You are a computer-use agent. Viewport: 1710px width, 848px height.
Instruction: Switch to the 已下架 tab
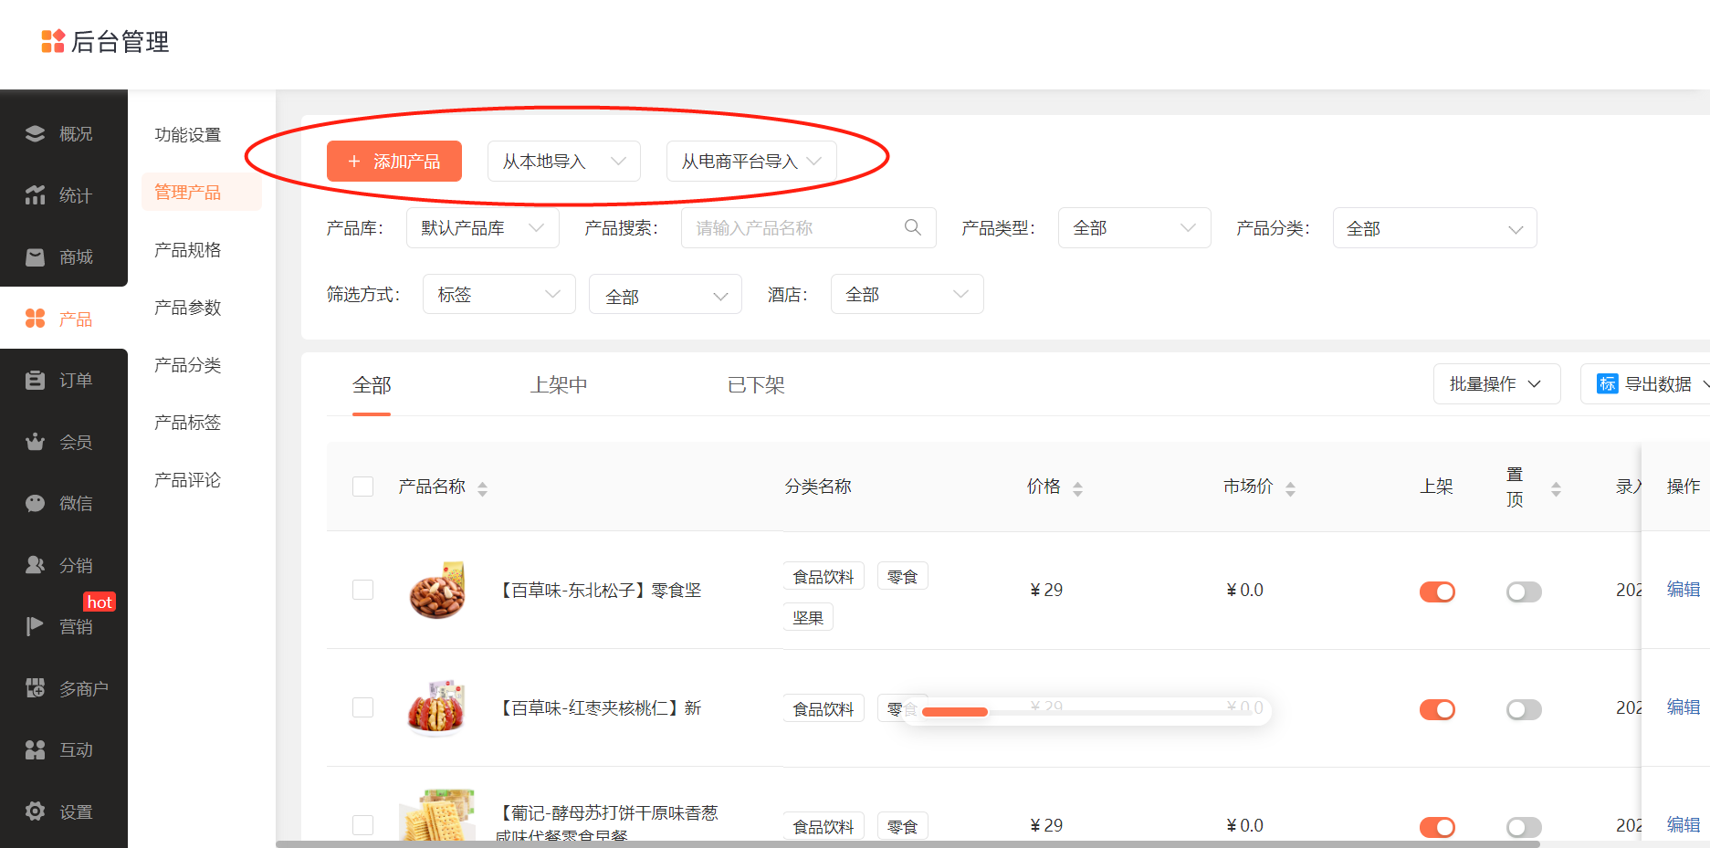(x=755, y=385)
